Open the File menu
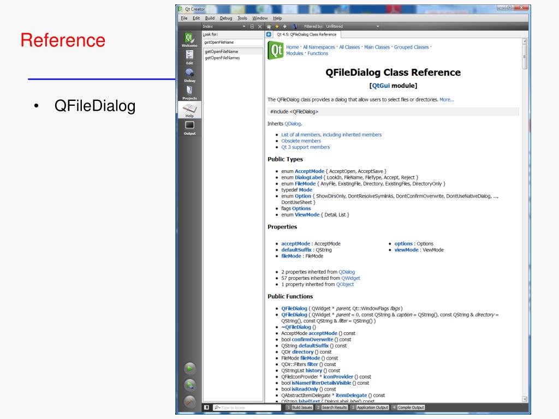The width and height of the screenshot is (559, 419). click(184, 18)
